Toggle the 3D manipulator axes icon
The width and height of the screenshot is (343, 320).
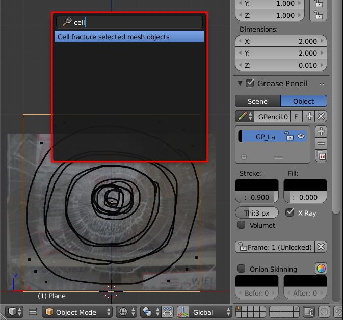(183, 312)
